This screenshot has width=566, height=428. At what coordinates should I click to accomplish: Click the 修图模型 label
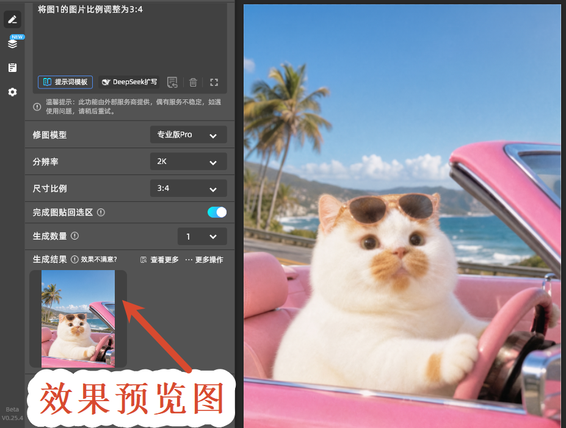click(x=50, y=135)
